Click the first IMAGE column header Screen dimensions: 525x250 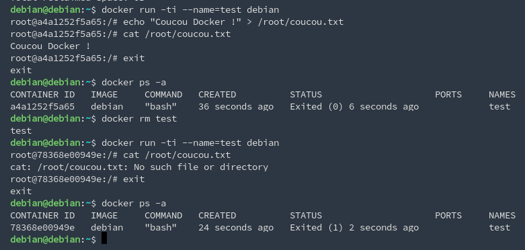click(104, 95)
